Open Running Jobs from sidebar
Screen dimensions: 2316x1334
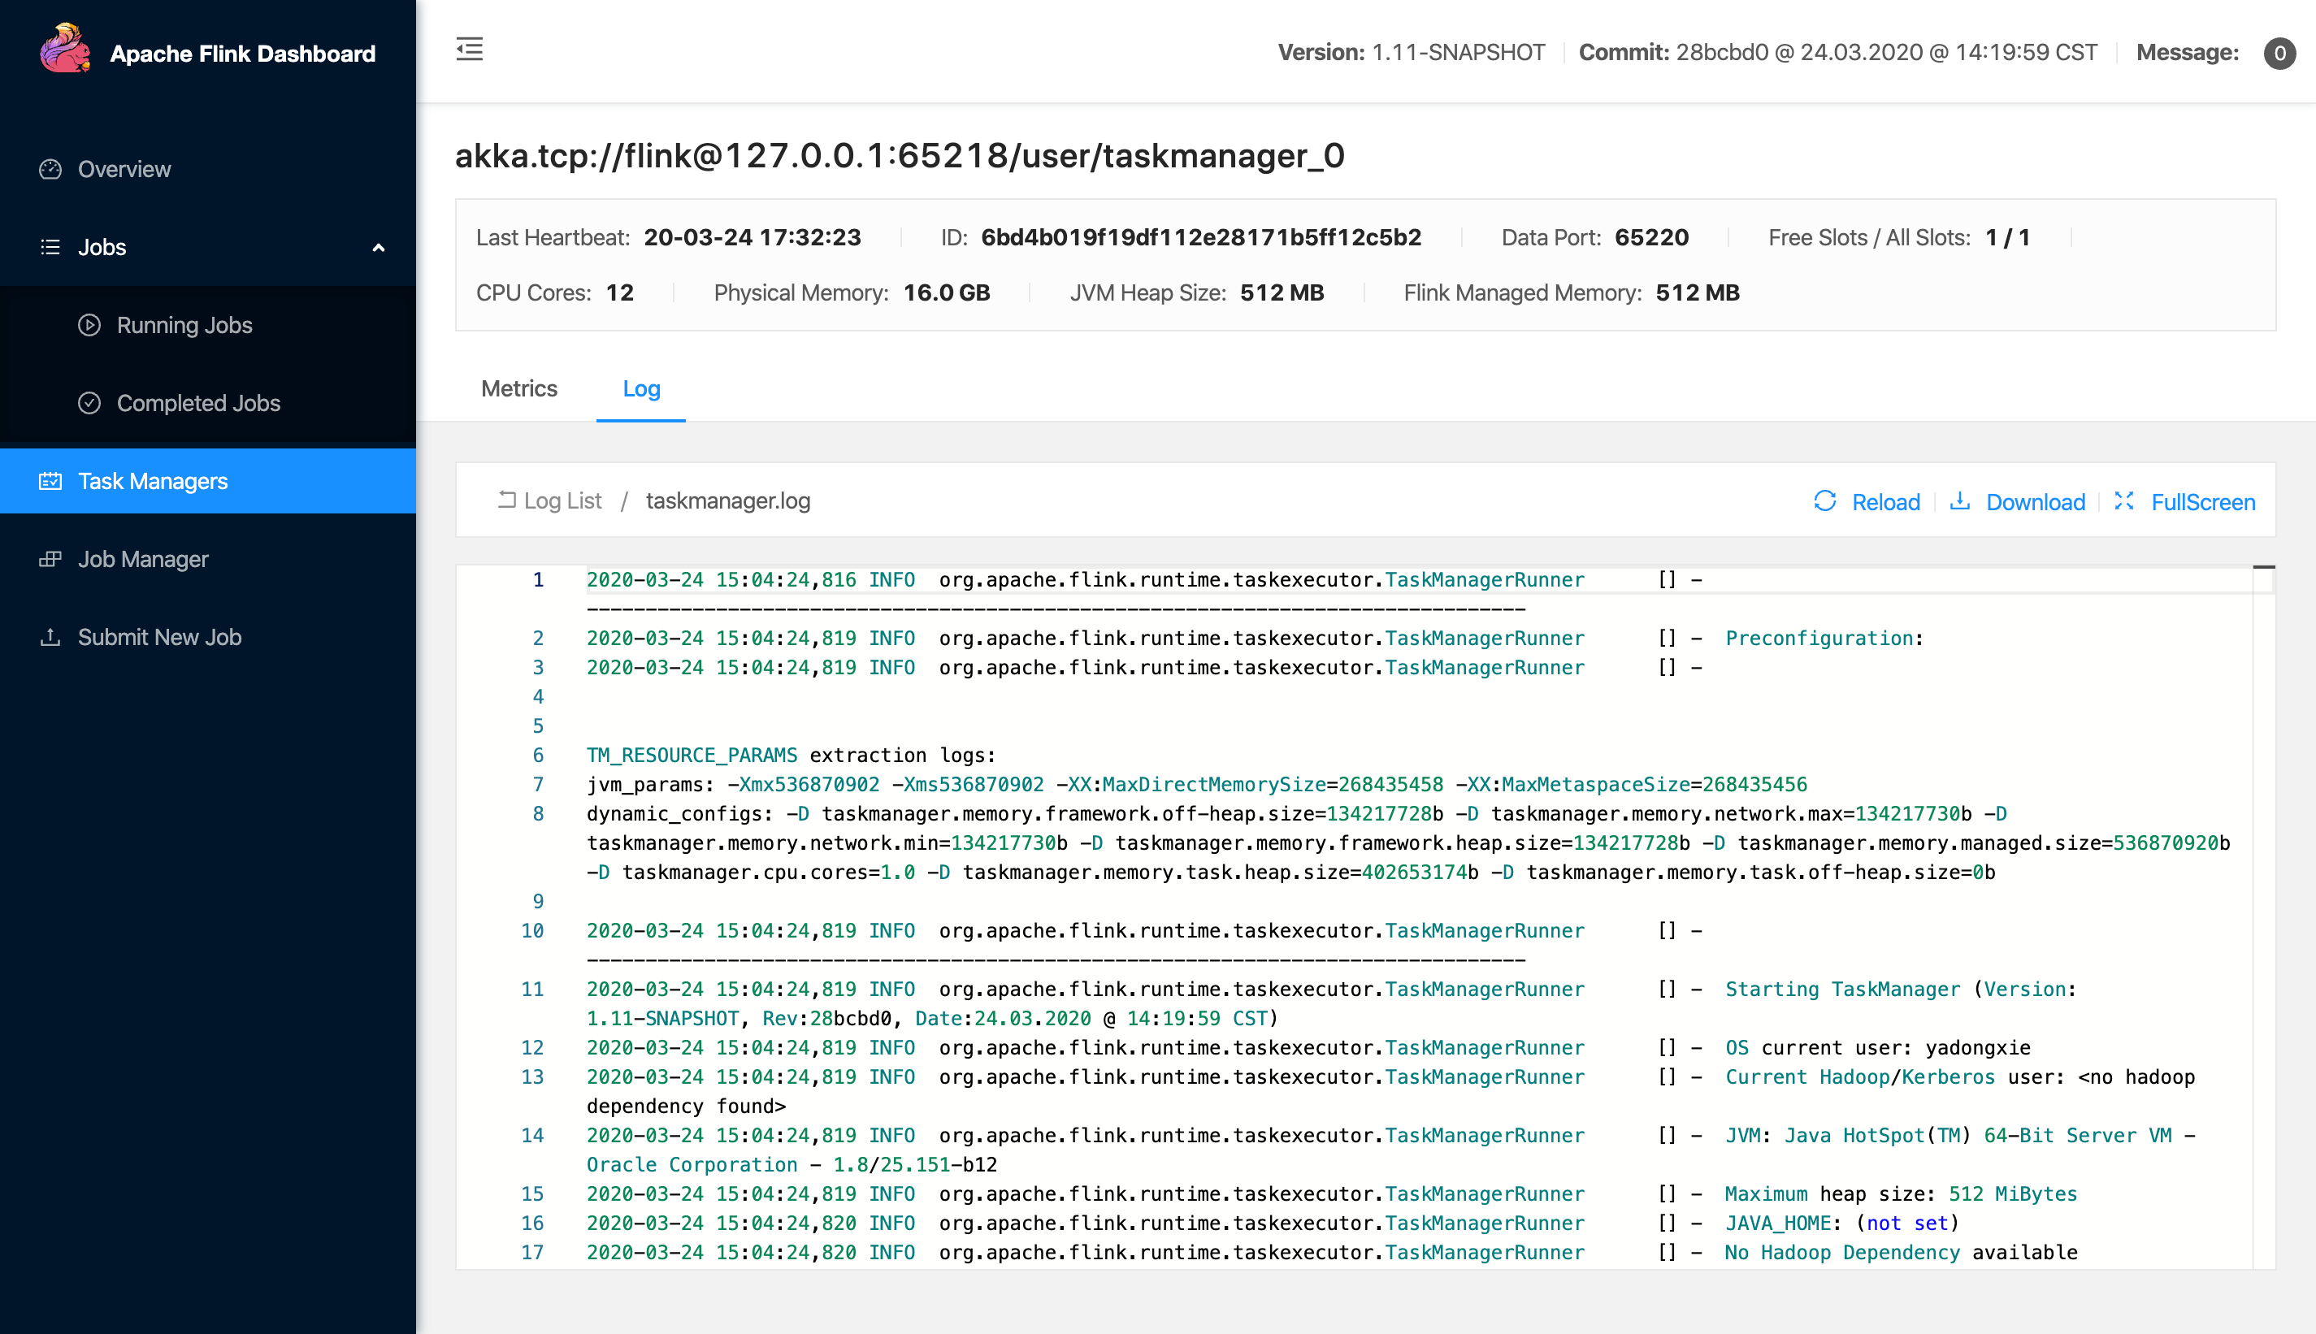(x=184, y=325)
